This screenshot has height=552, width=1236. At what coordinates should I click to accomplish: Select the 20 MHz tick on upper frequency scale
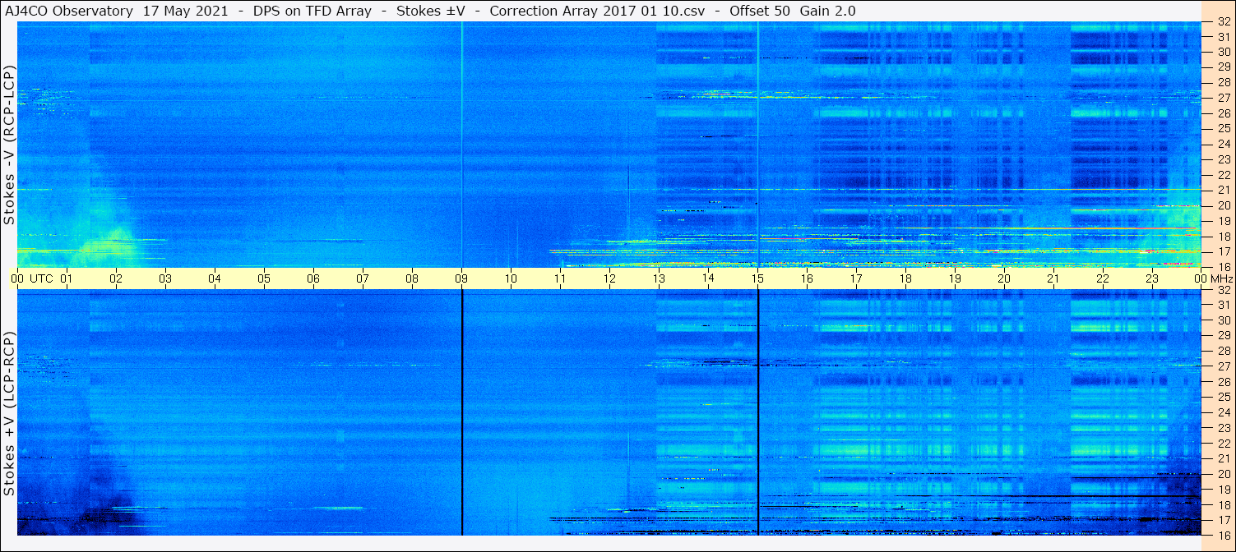pos(1223,205)
